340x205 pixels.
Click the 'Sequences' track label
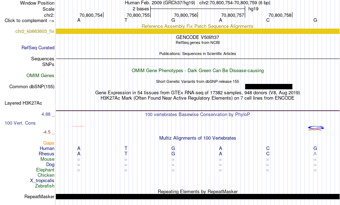click(43, 59)
